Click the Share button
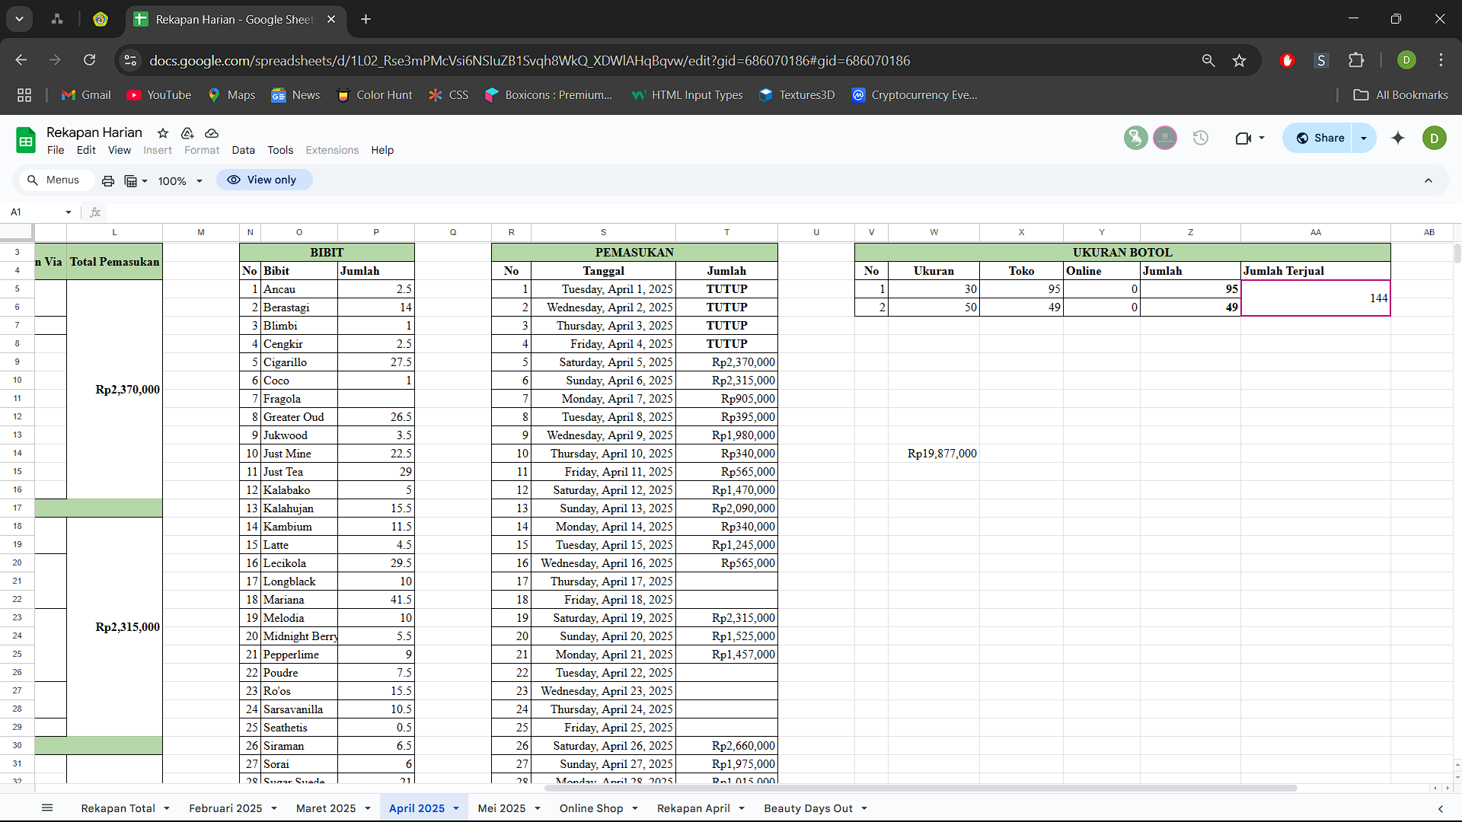Image resolution: width=1462 pixels, height=822 pixels. click(1320, 138)
